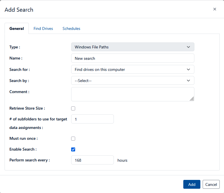Image resolution: width=224 pixels, height=193 pixels.
Task: Cancel the Add Search dialog
Action: (211, 184)
